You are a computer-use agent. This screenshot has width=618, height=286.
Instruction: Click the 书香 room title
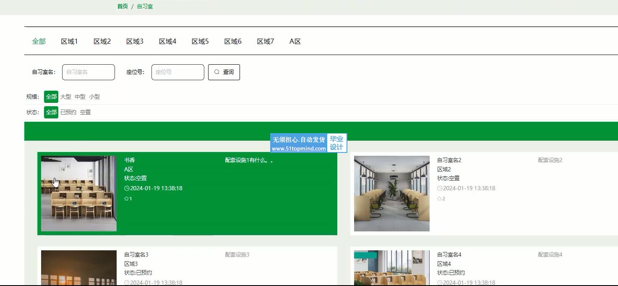click(x=130, y=160)
